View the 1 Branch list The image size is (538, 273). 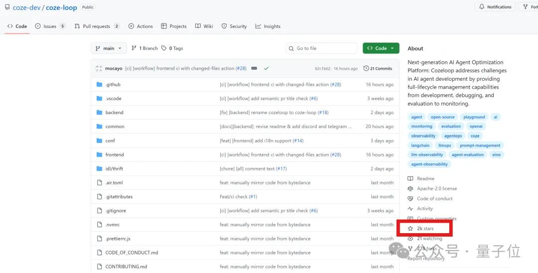pyautogui.click(x=144, y=48)
